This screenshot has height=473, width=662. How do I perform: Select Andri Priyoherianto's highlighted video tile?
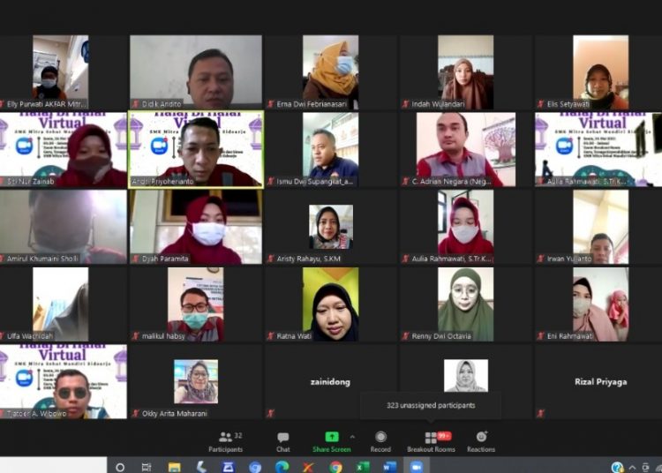(x=196, y=148)
